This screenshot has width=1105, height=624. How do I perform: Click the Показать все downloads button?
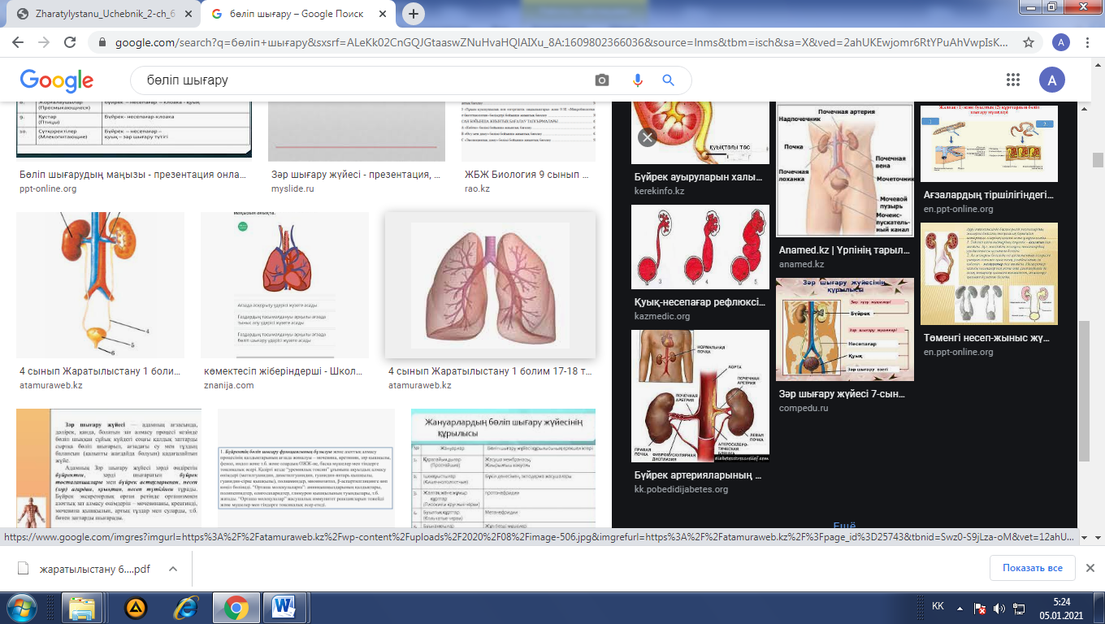pyautogui.click(x=1032, y=567)
